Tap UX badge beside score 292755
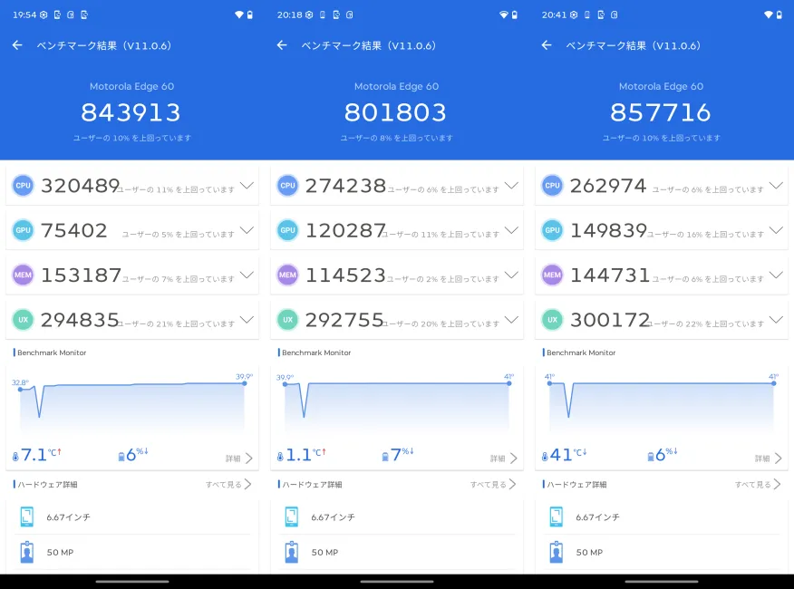The image size is (794, 589). 287,320
